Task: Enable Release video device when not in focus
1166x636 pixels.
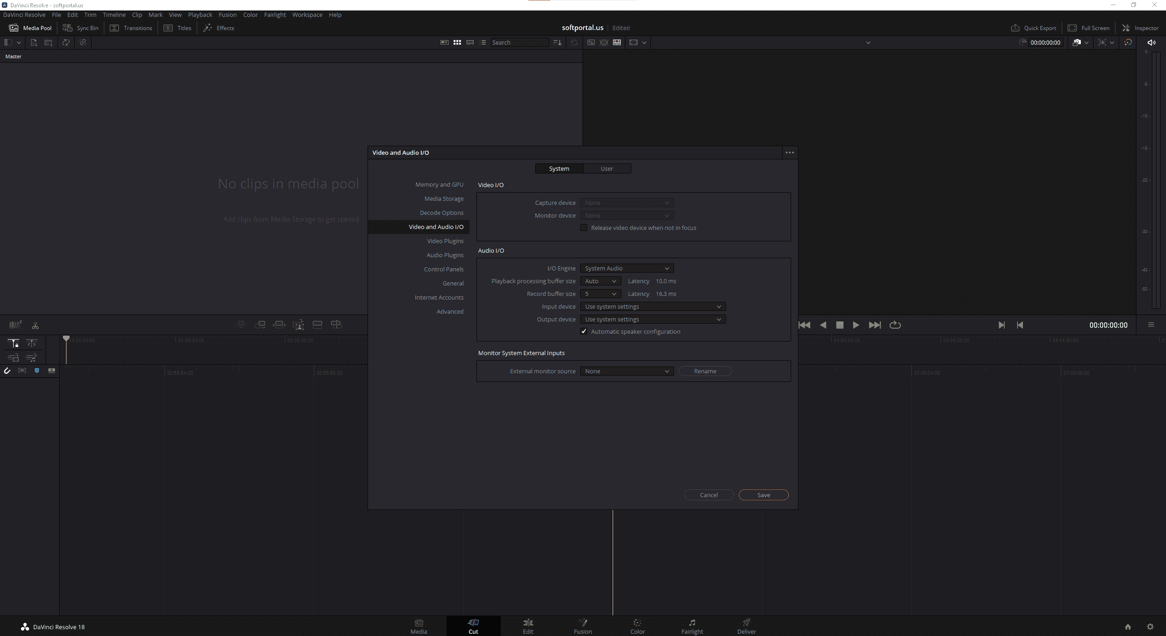Action: [x=584, y=228]
